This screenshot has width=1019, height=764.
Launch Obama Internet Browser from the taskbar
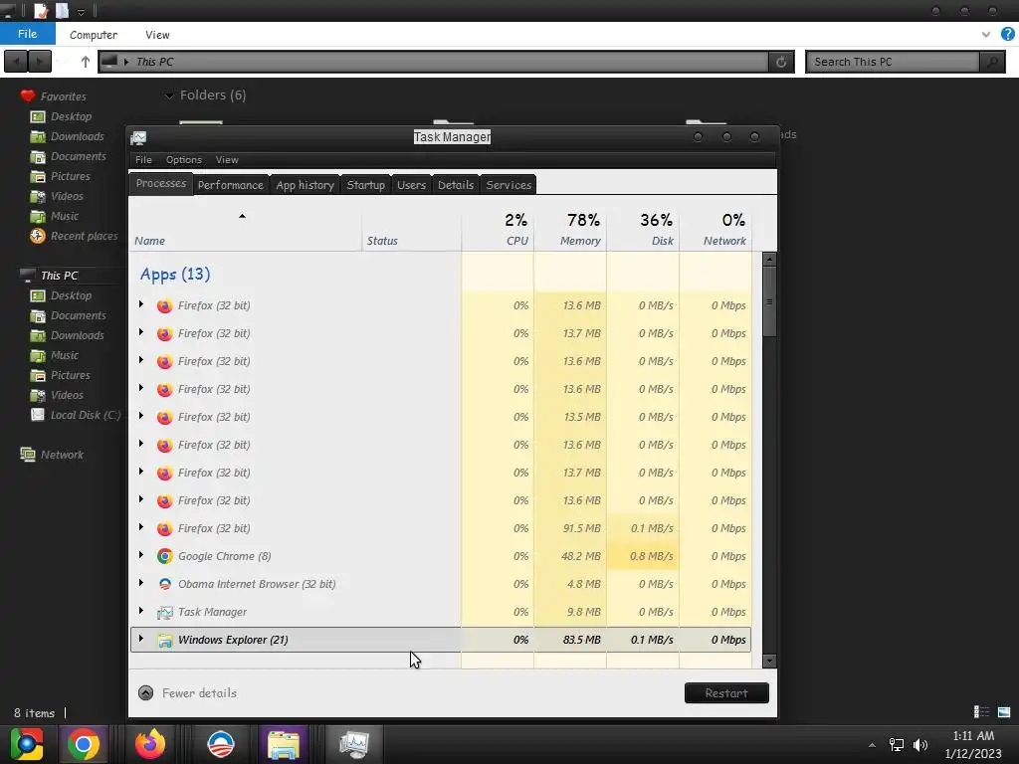pyautogui.click(x=220, y=744)
